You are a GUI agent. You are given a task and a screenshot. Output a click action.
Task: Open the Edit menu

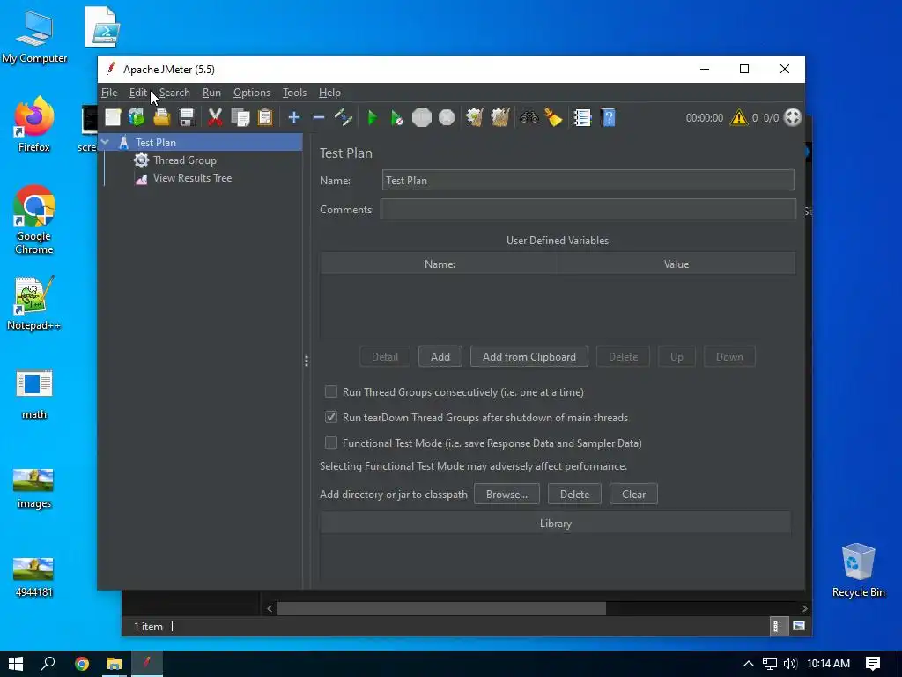[138, 93]
